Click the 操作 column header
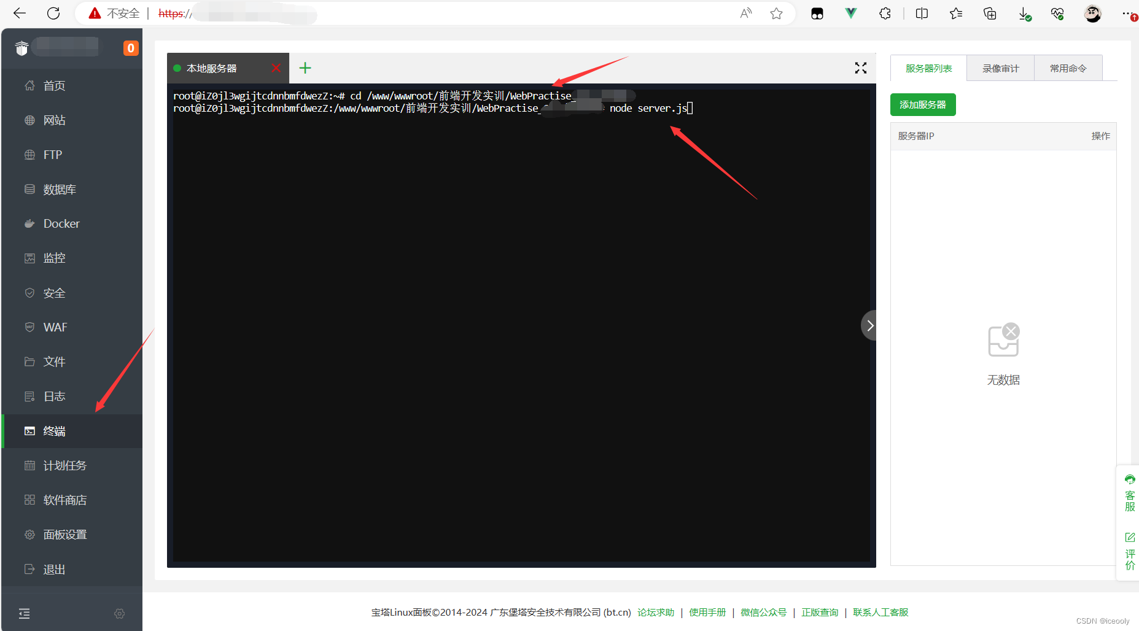This screenshot has width=1139, height=631. [x=1101, y=136]
